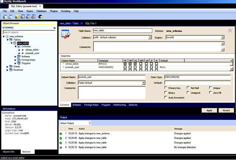Select the pcweek_user column in tree
Viewport: 236px width, 160px height.
(32, 53)
